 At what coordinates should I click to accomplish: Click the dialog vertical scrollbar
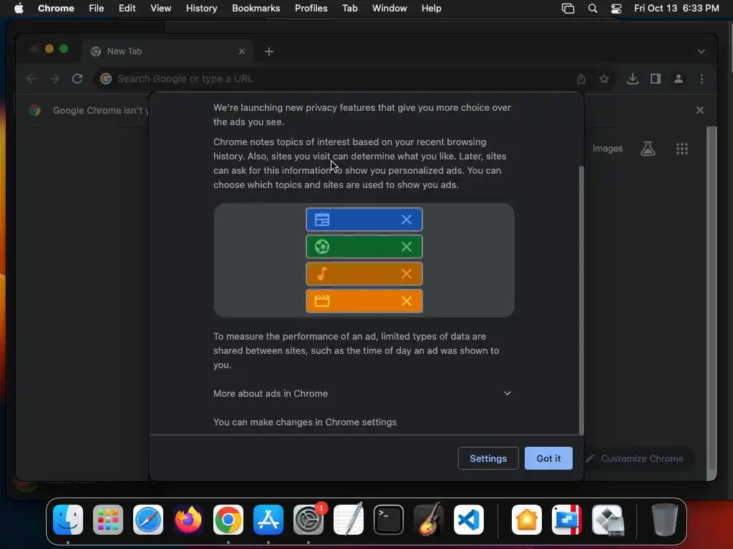point(581,300)
